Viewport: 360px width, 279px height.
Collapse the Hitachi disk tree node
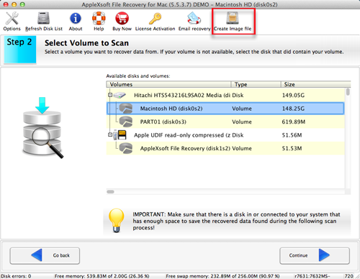pos(110,95)
